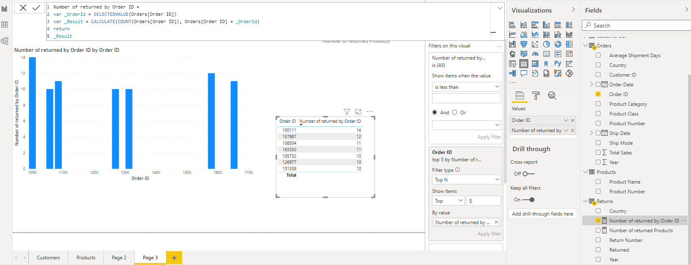This screenshot has width=691, height=265.
Task: Turn off the Keep all filters toggle
Action: [529, 200]
